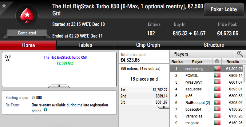Screen dimensions: 246x127
Task: Expand the prize payouts list chevron
Action: 164,107
